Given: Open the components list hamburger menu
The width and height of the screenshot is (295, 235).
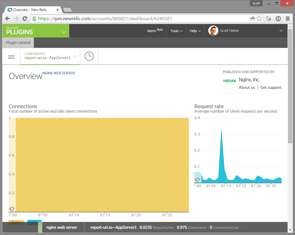Looking at the screenshot, I should [x=11, y=57].
